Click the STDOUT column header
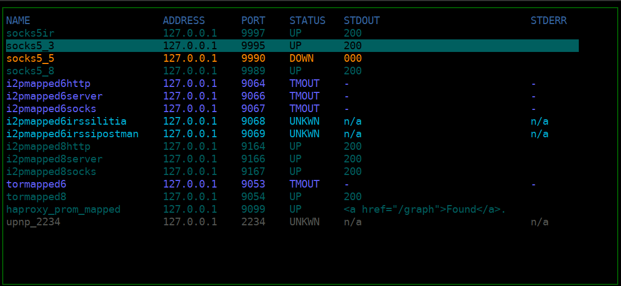The width and height of the screenshot is (621, 286). (361, 21)
